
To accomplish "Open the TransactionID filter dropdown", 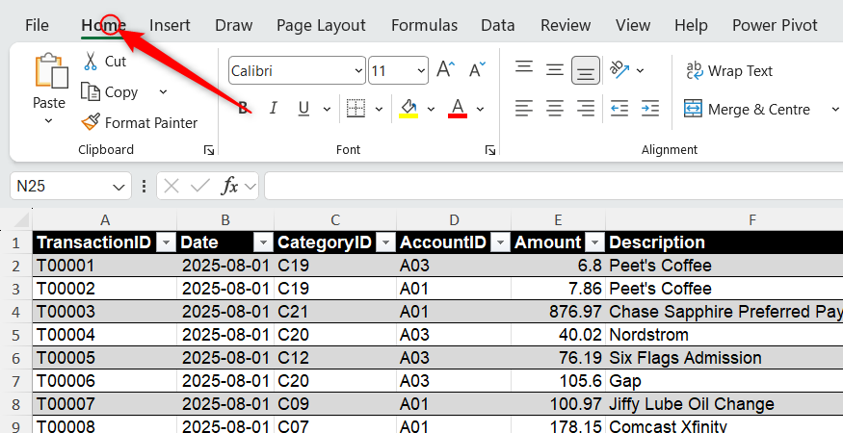I will [166, 242].
